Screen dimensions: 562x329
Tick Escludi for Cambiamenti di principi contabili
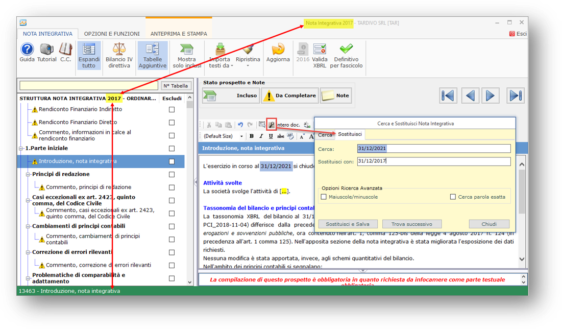click(172, 226)
